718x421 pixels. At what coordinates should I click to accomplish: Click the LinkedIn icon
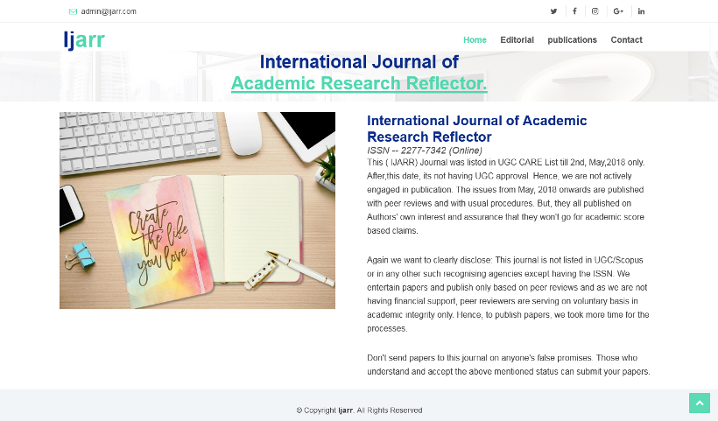641,11
